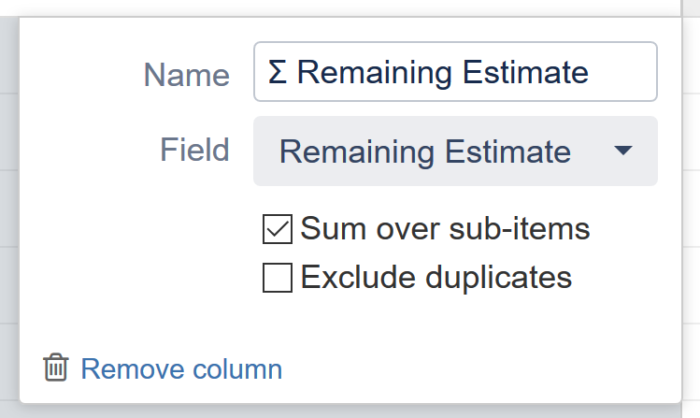Click the Remove column link
The image size is (700, 418).
point(181,369)
